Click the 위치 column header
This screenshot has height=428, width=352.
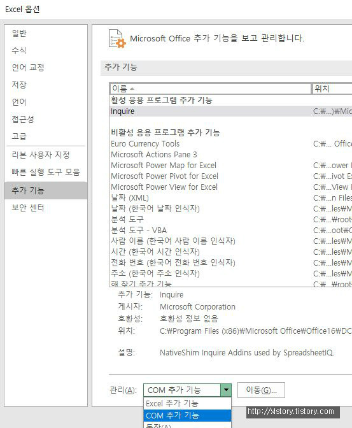[332, 89]
